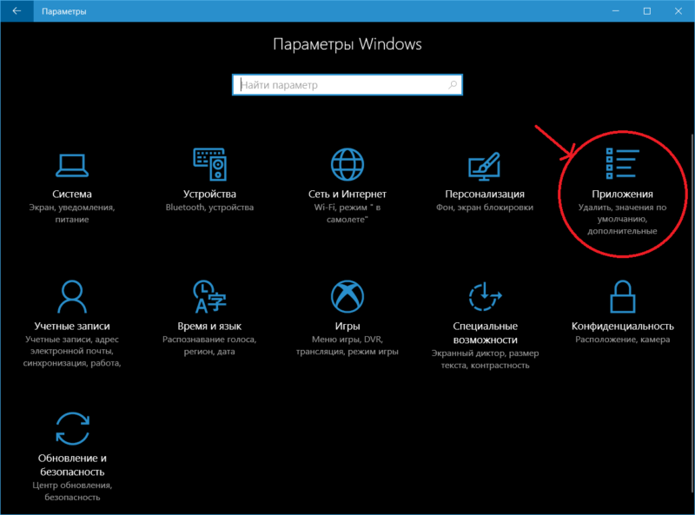Click 'Распознавание голоса, регион, дата' text
695x515 pixels.
tap(209, 346)
